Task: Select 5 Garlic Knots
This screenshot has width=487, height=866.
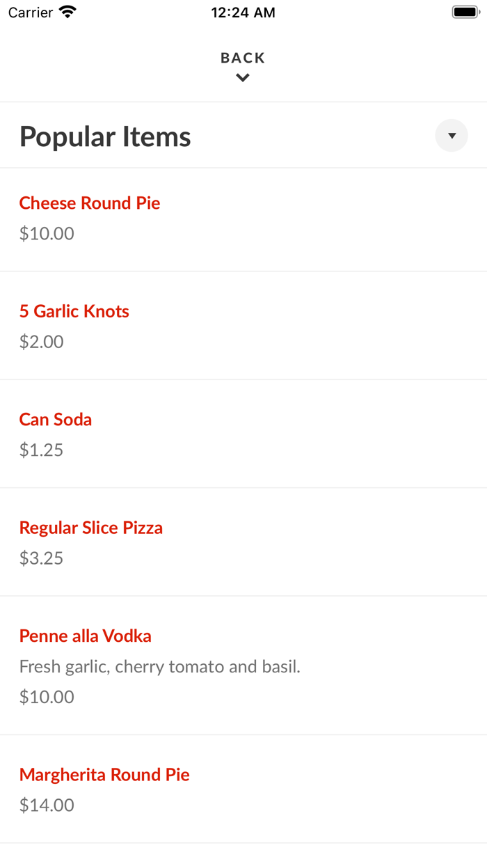Action: point(74,311)
